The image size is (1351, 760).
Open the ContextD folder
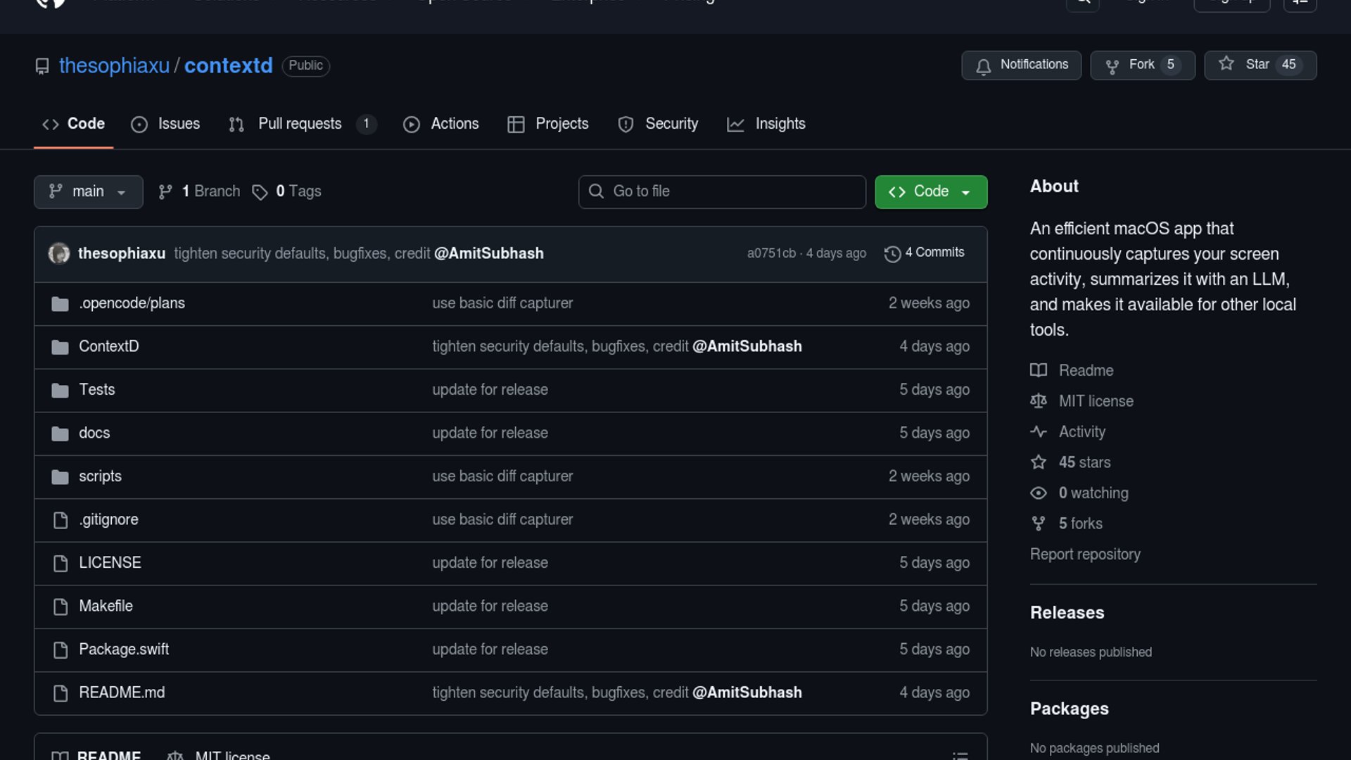[x=108, y=346]
